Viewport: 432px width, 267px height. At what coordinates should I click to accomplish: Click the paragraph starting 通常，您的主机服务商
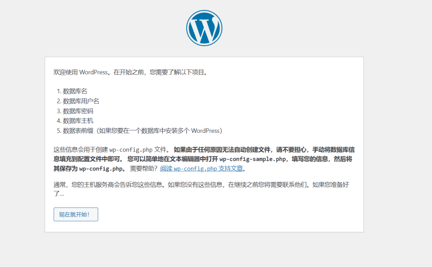point(201,189)
